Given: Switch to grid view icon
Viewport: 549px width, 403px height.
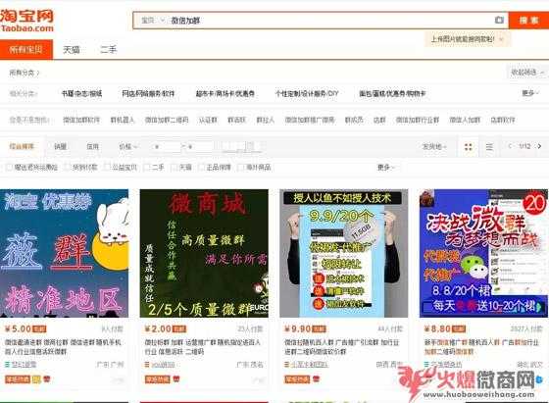Looking at the screenshot, I should pos(469,147).
